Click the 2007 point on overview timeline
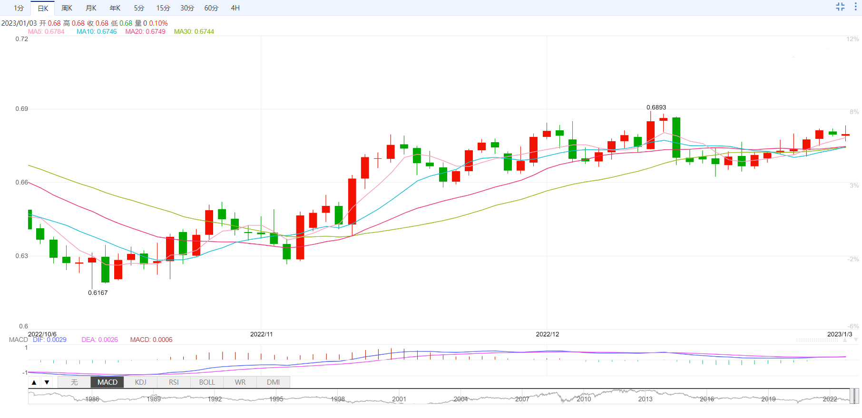This screenshot has height=418, width=862. pyautogui.click(x=522, y=399)
